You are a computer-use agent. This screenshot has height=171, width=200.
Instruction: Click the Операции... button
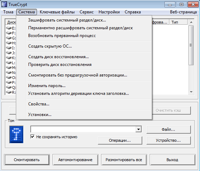tap(120, 140)
